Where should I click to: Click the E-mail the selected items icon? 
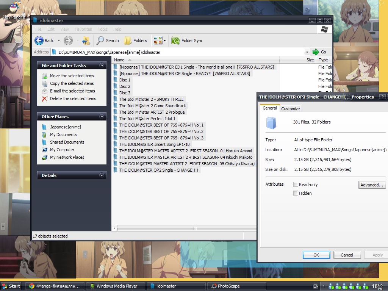pyautogui.click(x=45, y=91)
